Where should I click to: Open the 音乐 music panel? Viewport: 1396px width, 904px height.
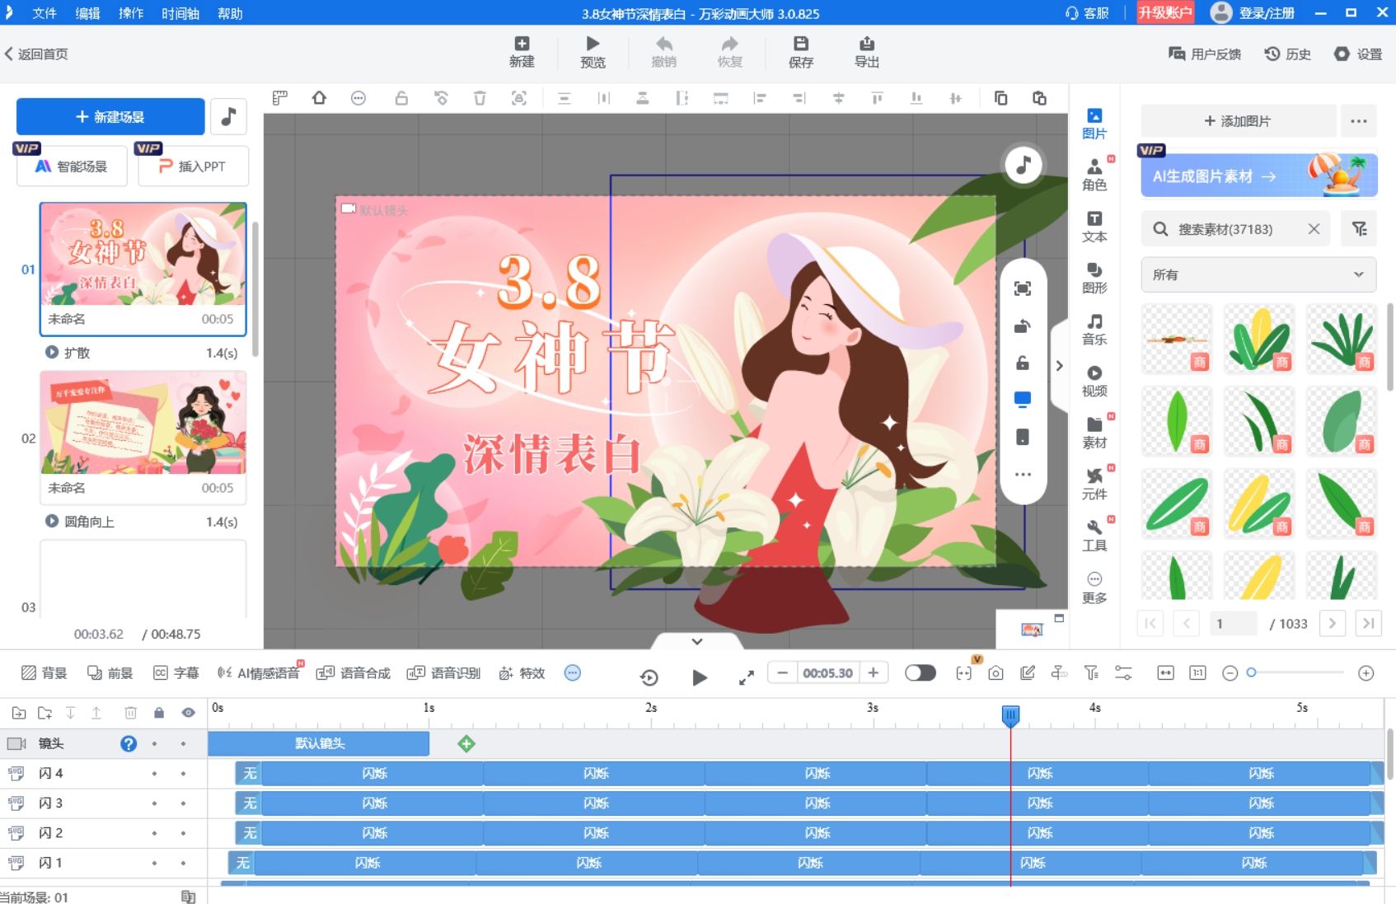[x=1094, y=328]
